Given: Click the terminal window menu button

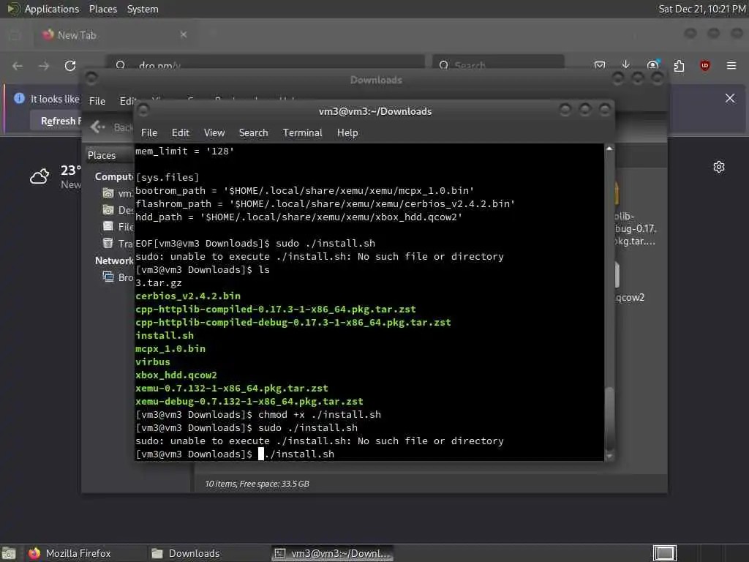Looking at the screenshot, I should pyautogui.click(x=143, y=110).
